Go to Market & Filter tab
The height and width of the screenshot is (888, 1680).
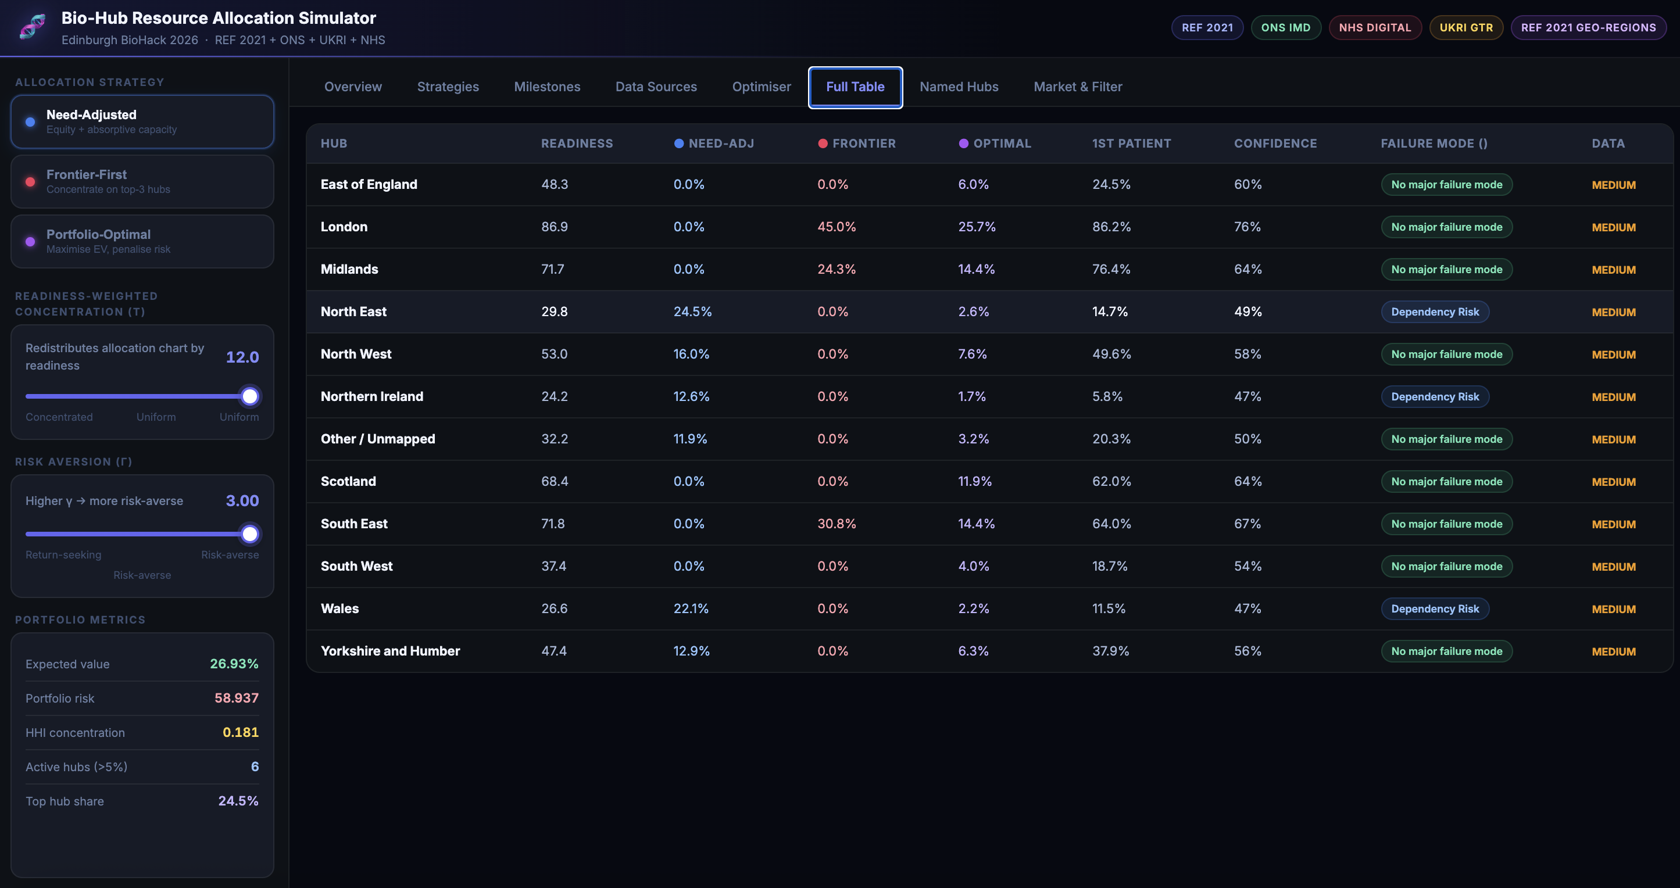[x=1077, y=87]
